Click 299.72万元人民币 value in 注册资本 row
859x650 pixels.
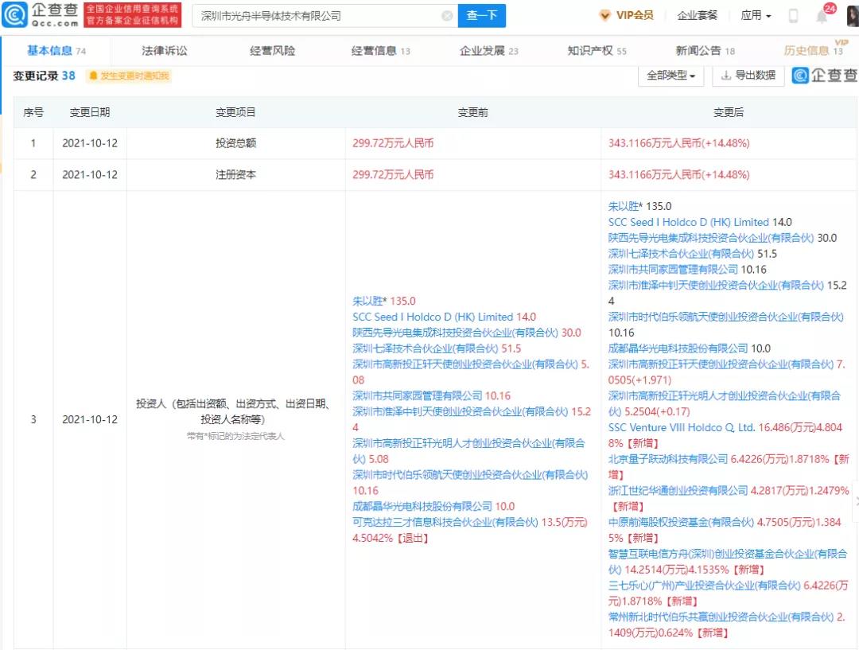click(x=393, y=175)
